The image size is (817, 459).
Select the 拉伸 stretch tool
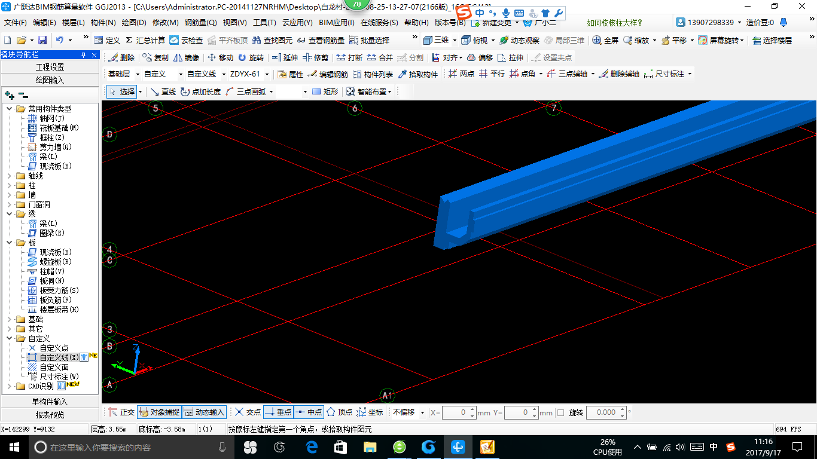click(510, 57)
